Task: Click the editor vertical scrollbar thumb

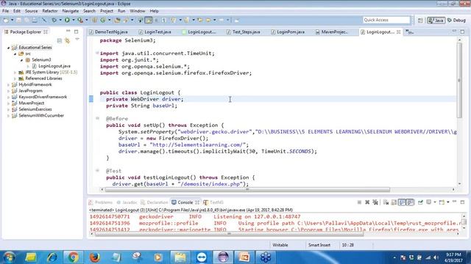Action: click(459, 81)
